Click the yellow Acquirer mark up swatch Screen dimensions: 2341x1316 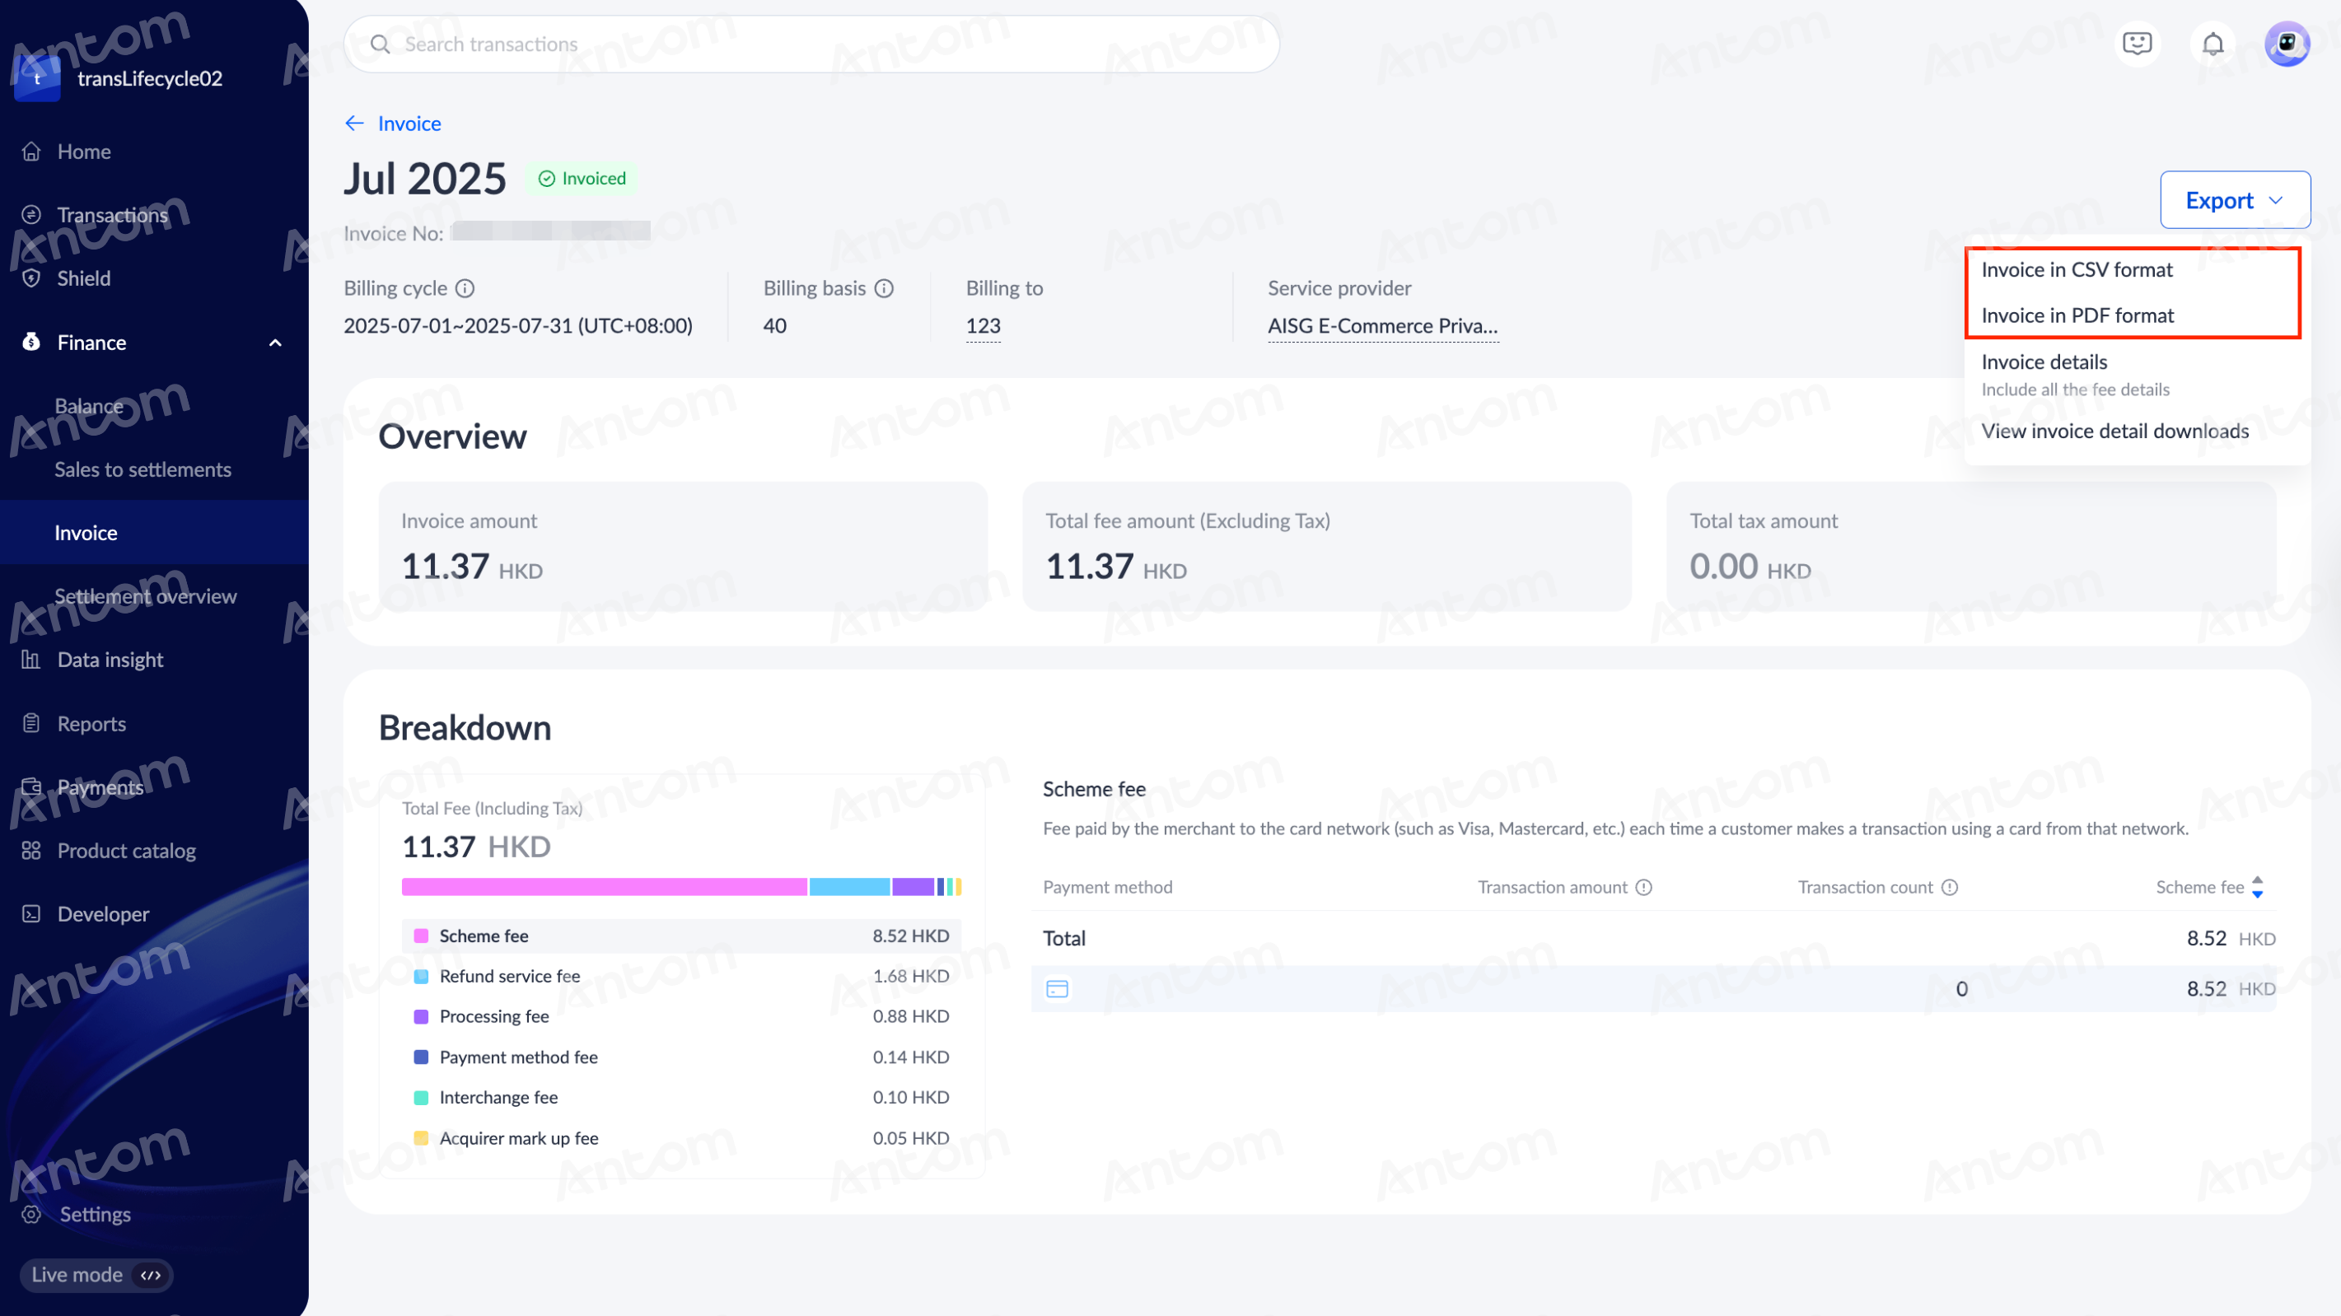click(421, 1139)
